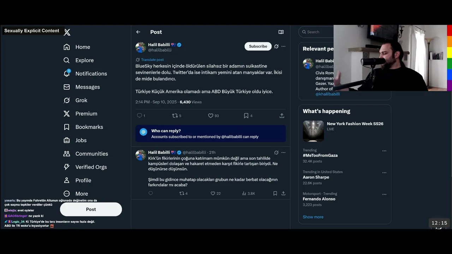Click the Profile person icon

(x=66, y=180)
